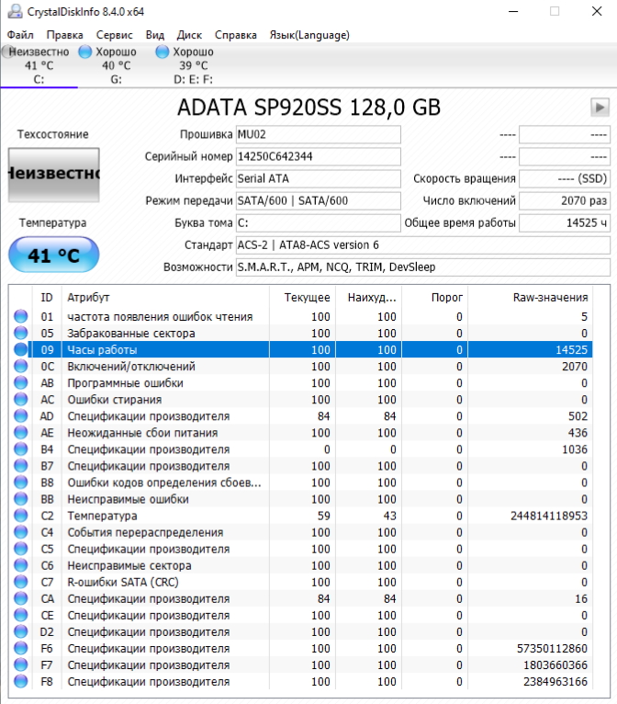
Task: Click the SATA/600 transfer mode field
Action: (x=319, y=200)
